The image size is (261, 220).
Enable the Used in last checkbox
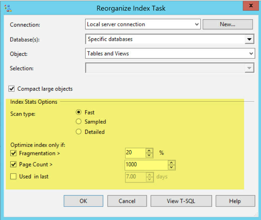click(x=13, y=176)
